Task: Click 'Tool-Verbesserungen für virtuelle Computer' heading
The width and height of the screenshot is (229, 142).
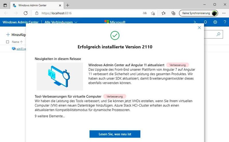Action: [68, 96]
